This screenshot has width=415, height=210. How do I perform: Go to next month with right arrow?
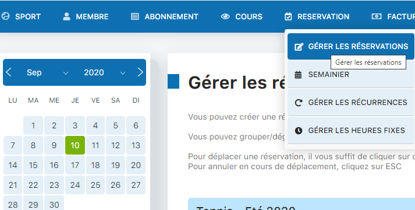140,72
